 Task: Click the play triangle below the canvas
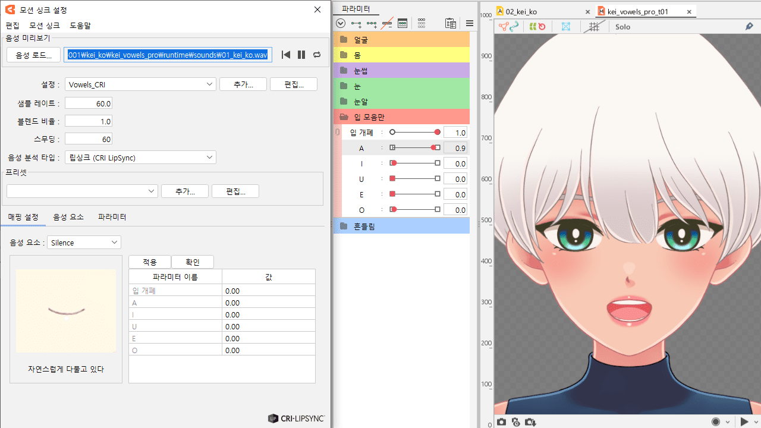(x=744, y=421)
